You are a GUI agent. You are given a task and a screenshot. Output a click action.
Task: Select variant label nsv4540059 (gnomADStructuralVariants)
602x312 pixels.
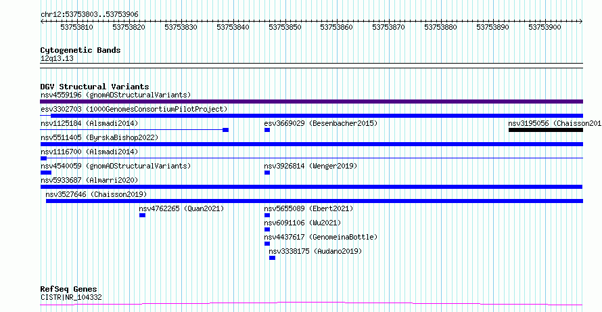(x=116, y=166)
